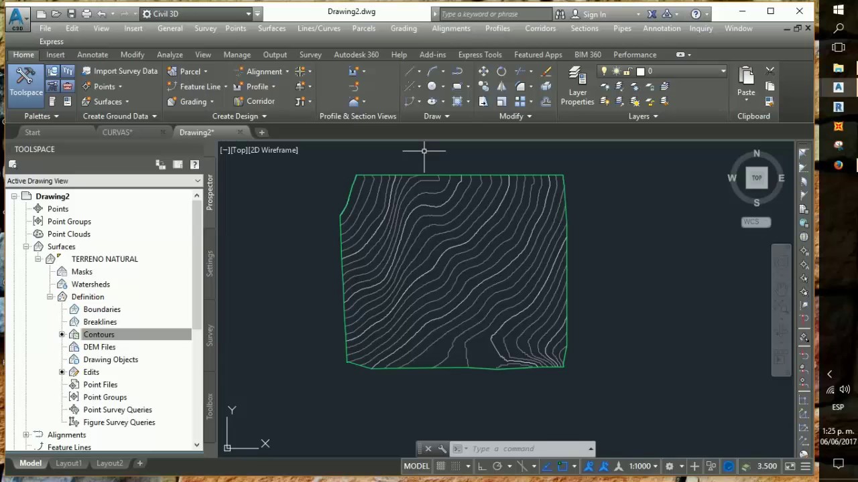
Task: Select the Move tool in Modify panel
Action: [483, 72]
